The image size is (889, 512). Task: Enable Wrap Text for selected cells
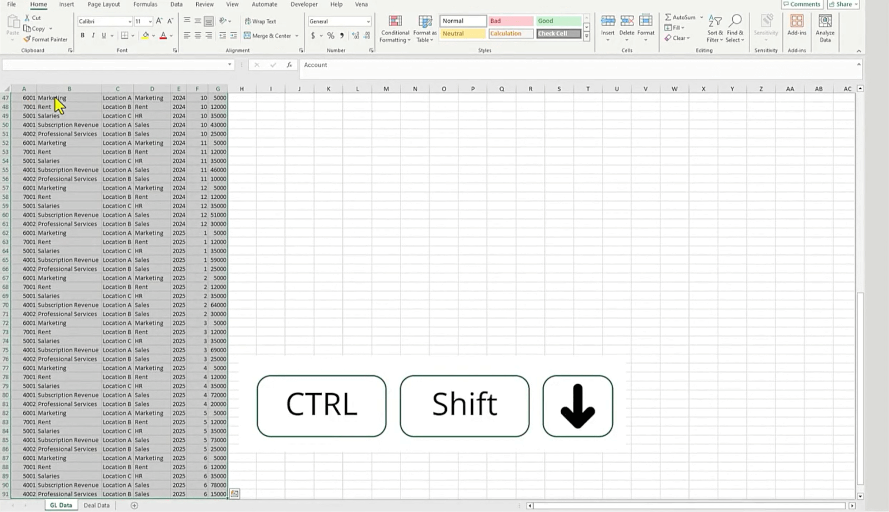[x=261, y=21]
